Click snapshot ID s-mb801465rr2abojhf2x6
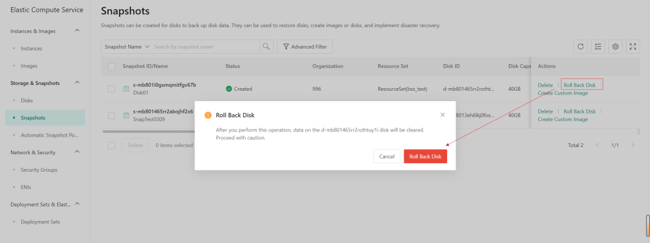650x243 pixels. pos(163,111)
